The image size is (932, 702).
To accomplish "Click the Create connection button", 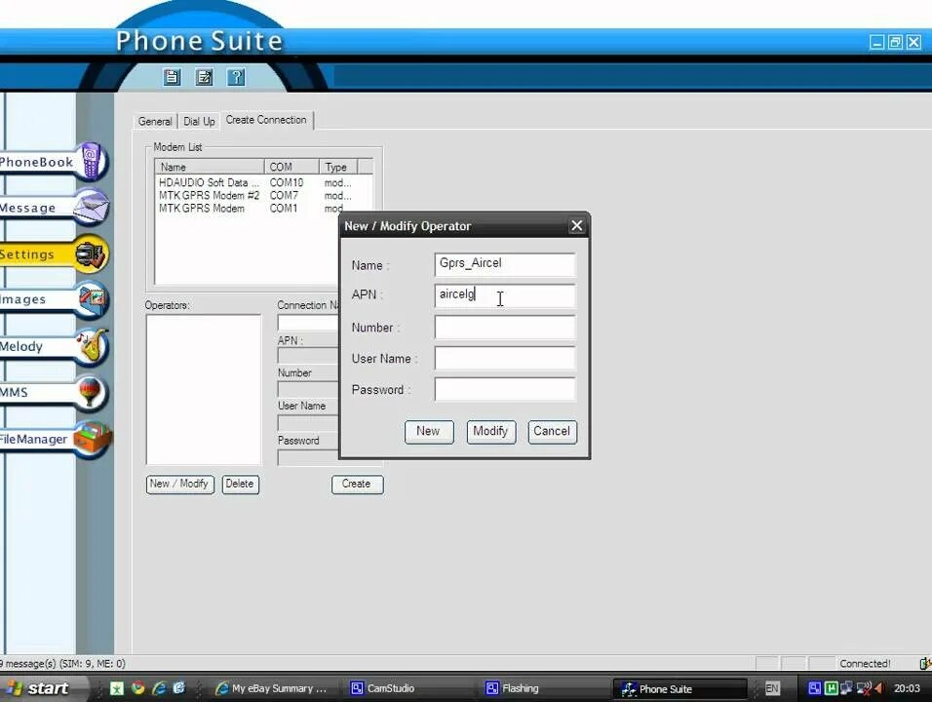I will (x=357, y=484).
